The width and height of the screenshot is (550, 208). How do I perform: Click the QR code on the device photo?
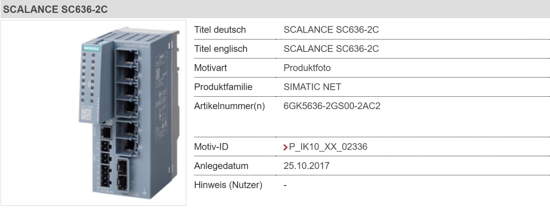coord(87,114)
